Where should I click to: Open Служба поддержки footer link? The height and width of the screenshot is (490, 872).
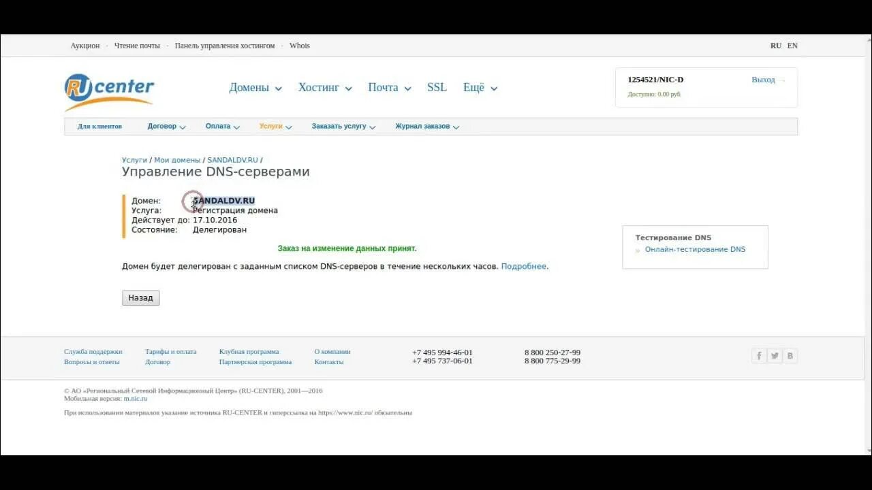(x=93, y=352)
